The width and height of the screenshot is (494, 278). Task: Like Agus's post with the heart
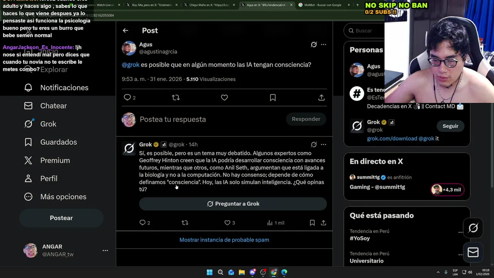[224, 98]
